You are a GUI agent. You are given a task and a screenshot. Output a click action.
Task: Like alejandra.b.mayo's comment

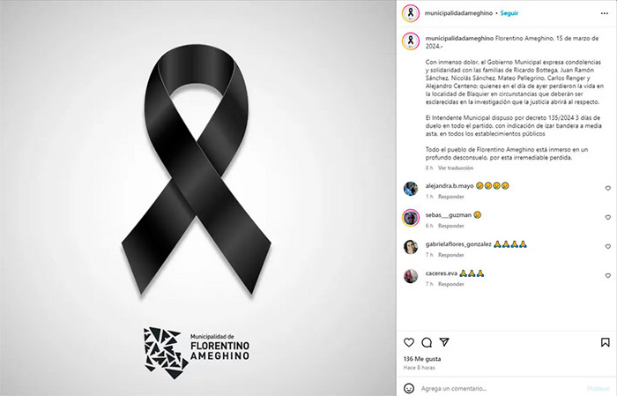[x=607, y=189]
